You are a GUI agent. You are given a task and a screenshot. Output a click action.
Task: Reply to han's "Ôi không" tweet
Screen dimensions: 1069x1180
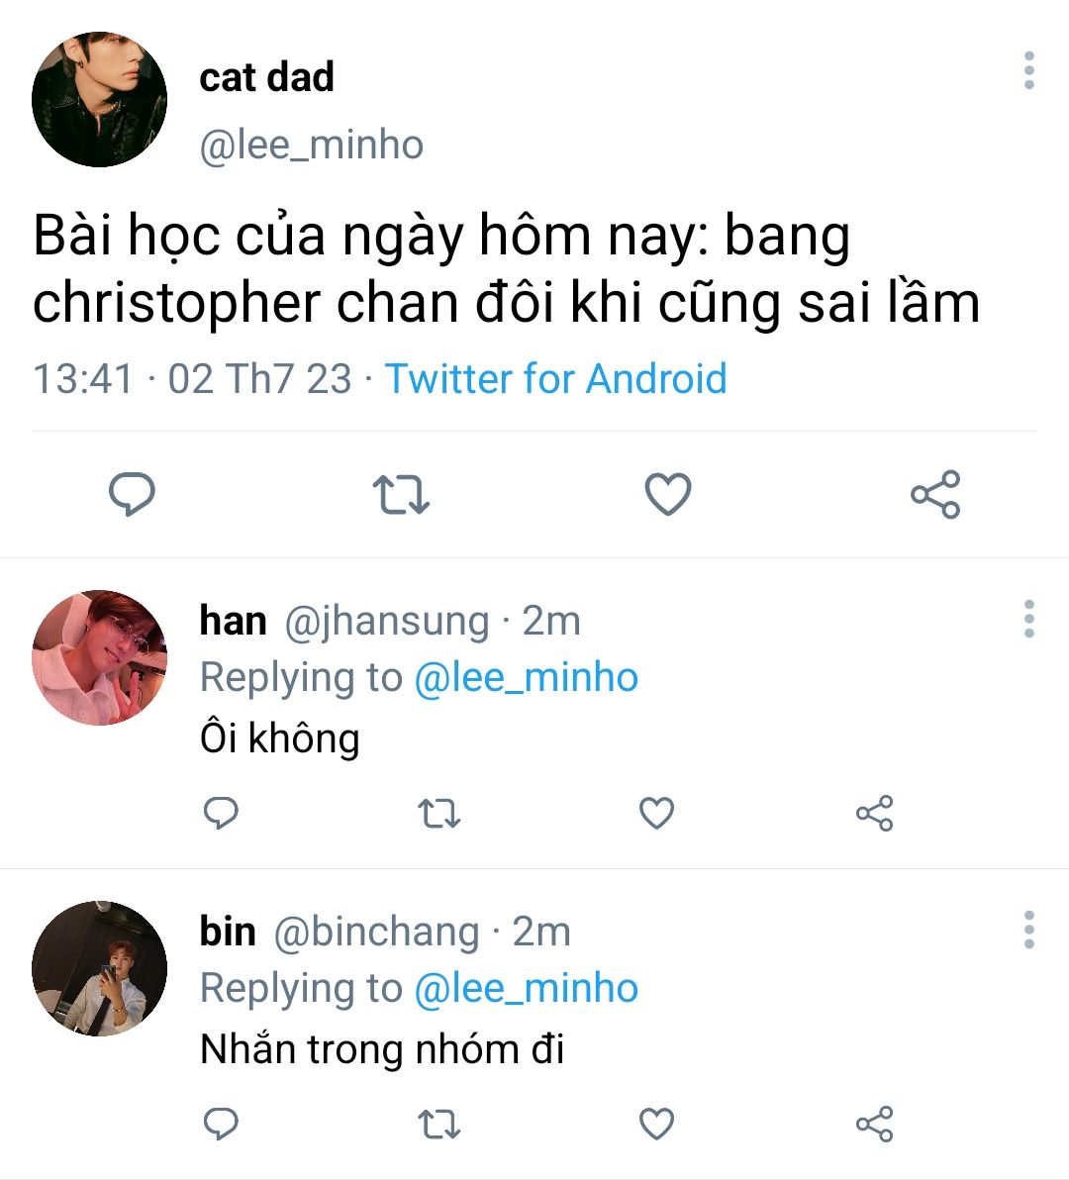coord(221,813)
